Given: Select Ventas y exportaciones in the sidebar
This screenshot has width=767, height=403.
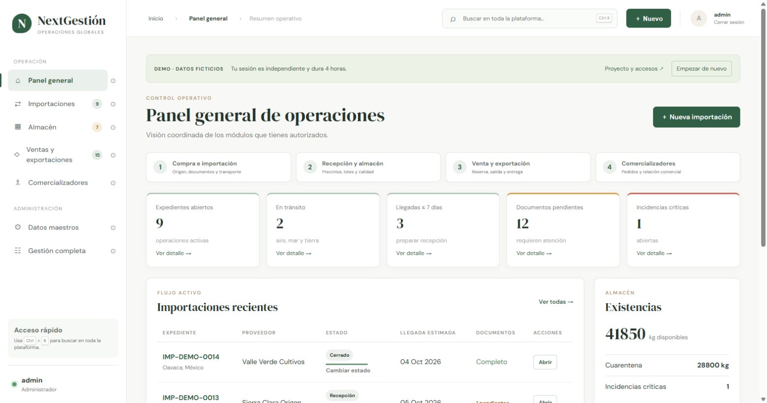Looking at the screenshot, I should pos(58,155).
